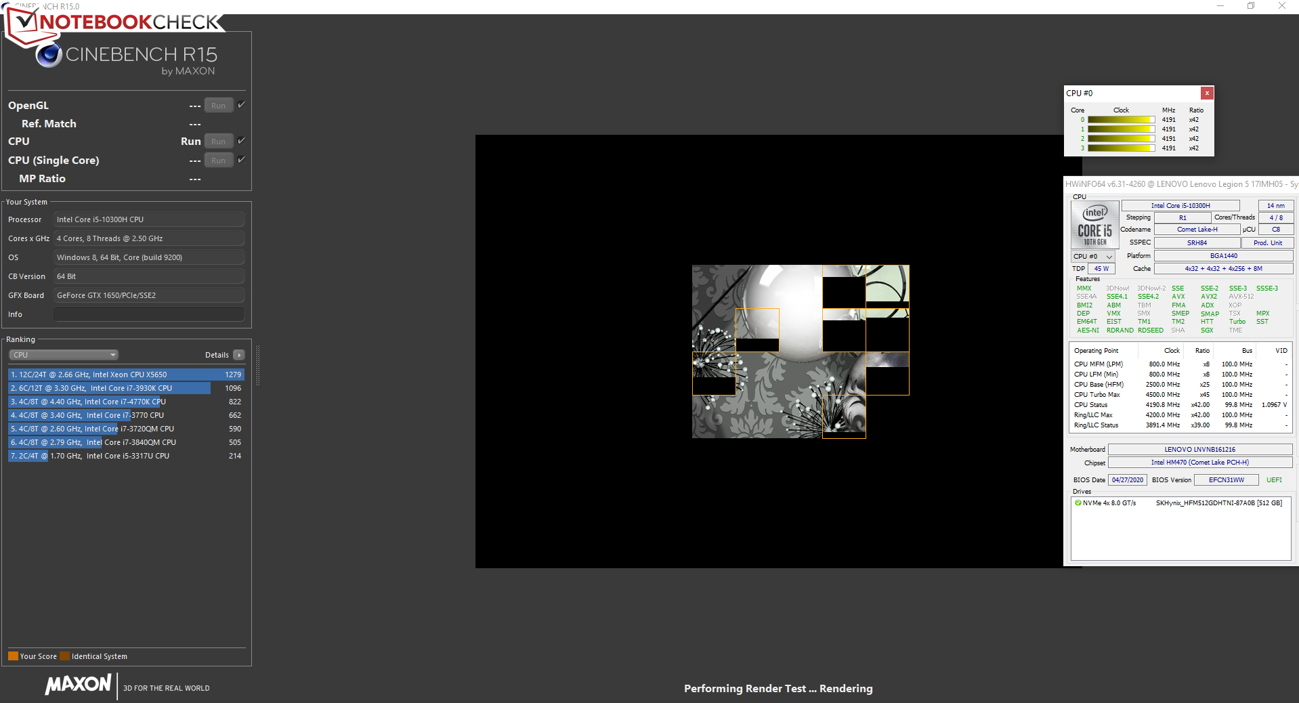Click the BIOS Date 04/27/2020 field
The image size is (1299, 703).
point(1128,480)
